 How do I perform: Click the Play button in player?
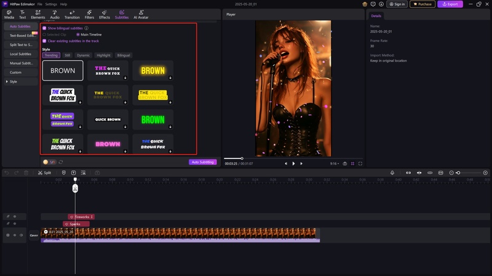[x=293, y=164]
